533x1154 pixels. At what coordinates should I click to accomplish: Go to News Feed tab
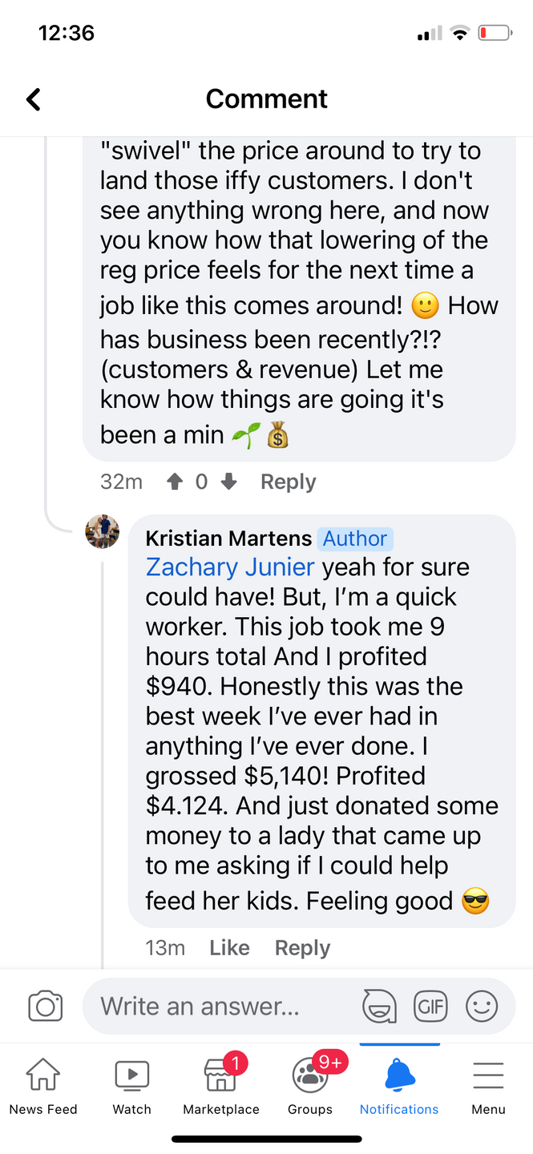[x=43, y=1086]
